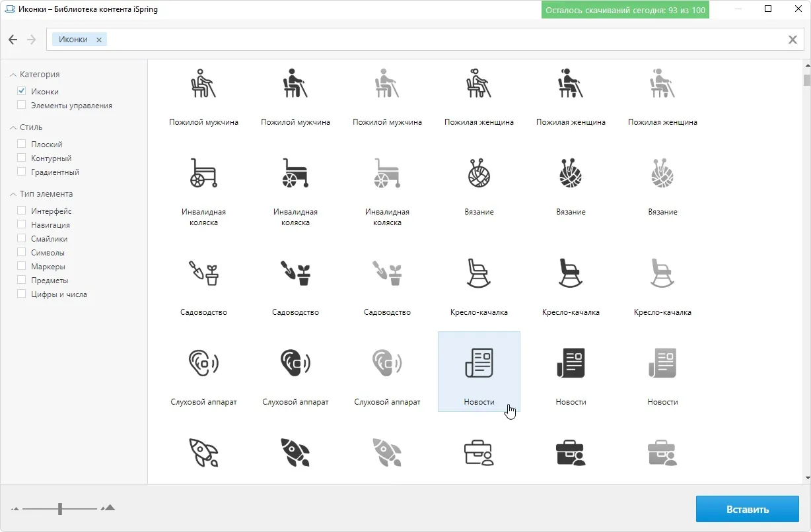Collapse the Тип элемента filter section

(x=13, y=194)
